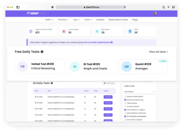Click the rank trophy icon
The image size is (183, 130).
[x=130, y=31]
